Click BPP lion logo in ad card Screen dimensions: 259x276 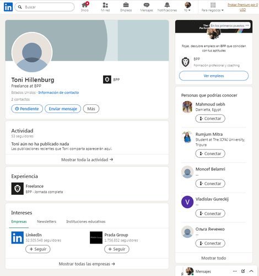[185, 62]
